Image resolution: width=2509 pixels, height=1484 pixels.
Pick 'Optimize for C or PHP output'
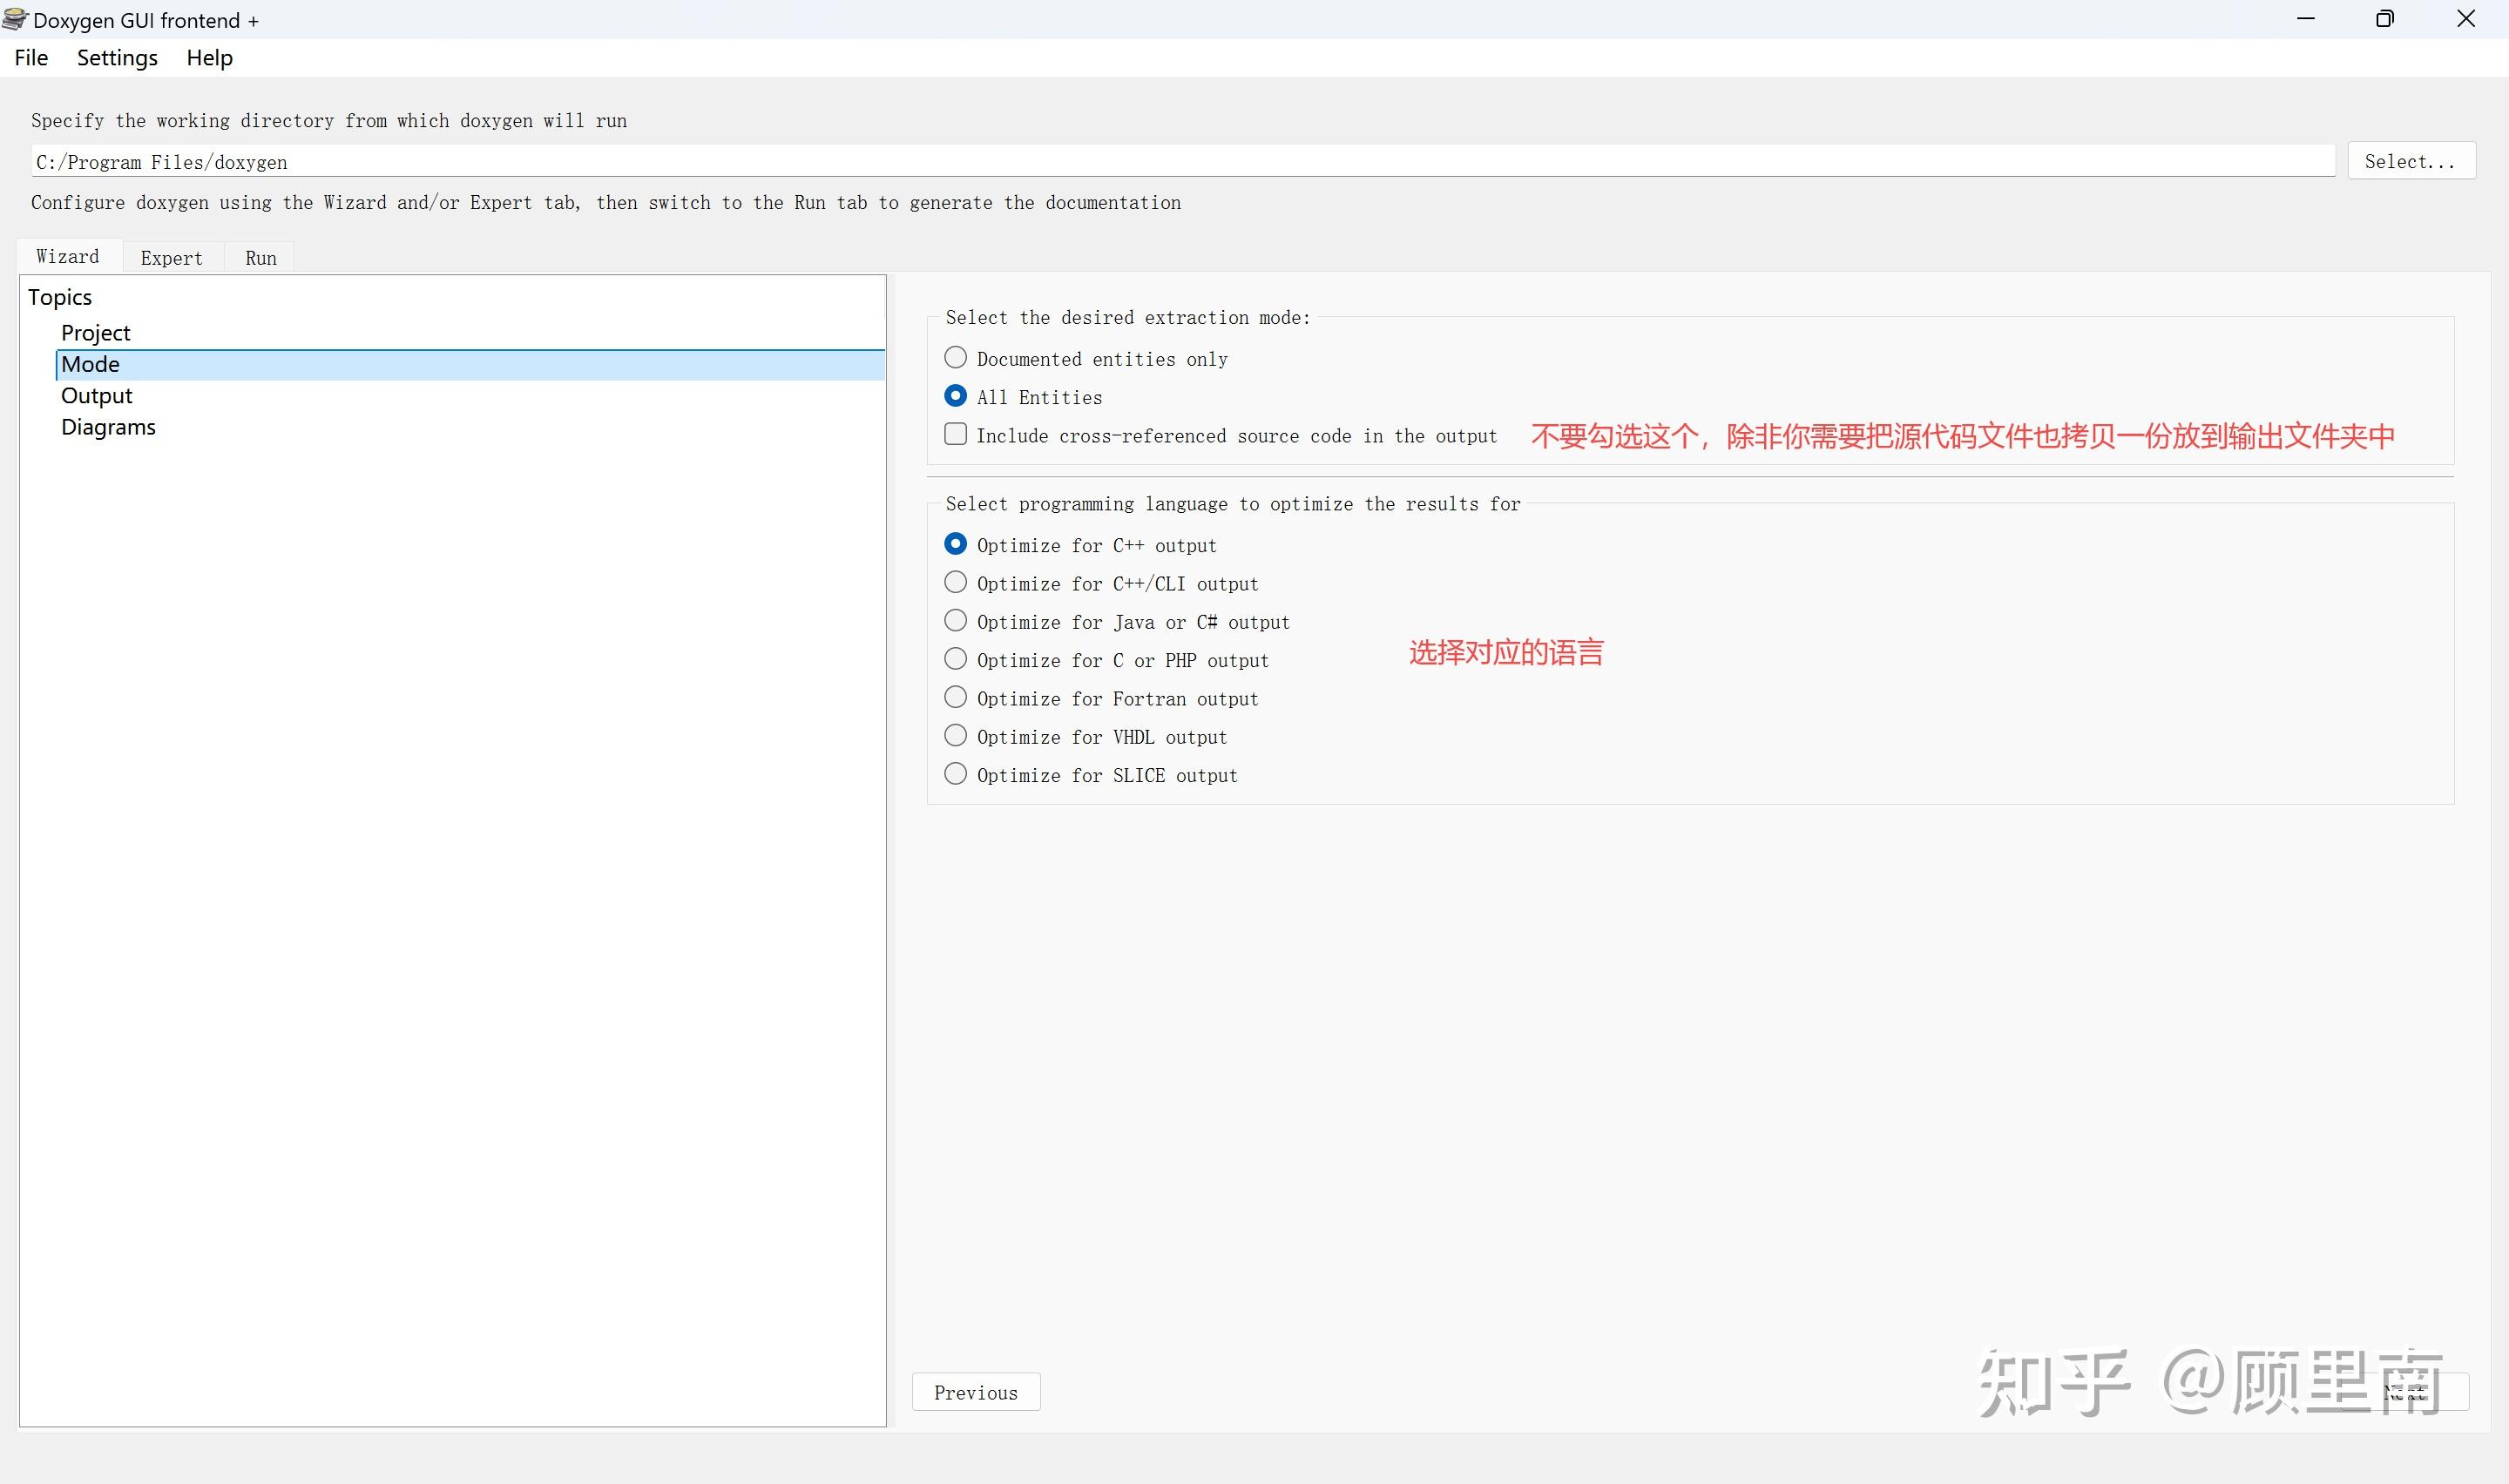click(x=956, y=659)
